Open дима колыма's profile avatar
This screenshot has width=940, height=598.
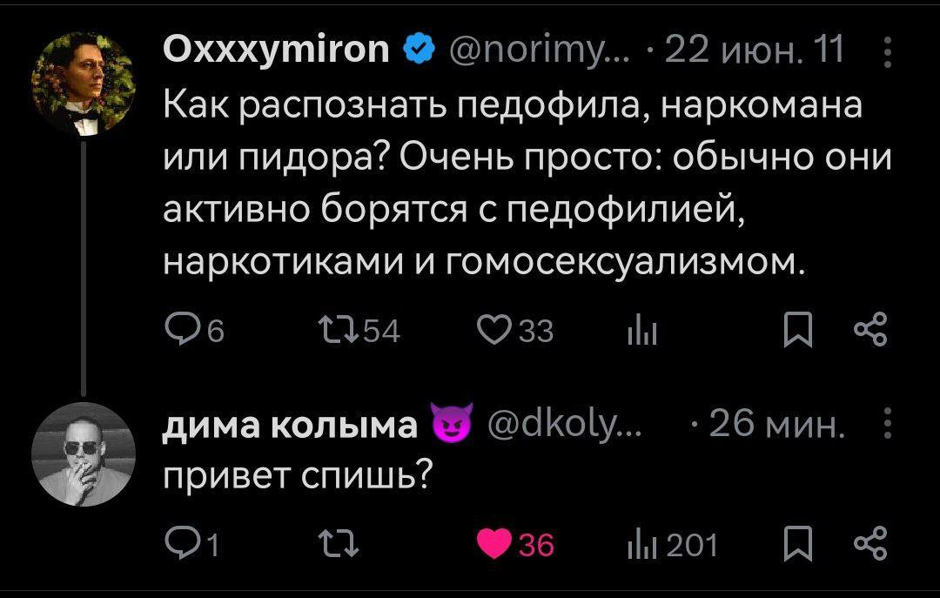(x=84, y=454)
